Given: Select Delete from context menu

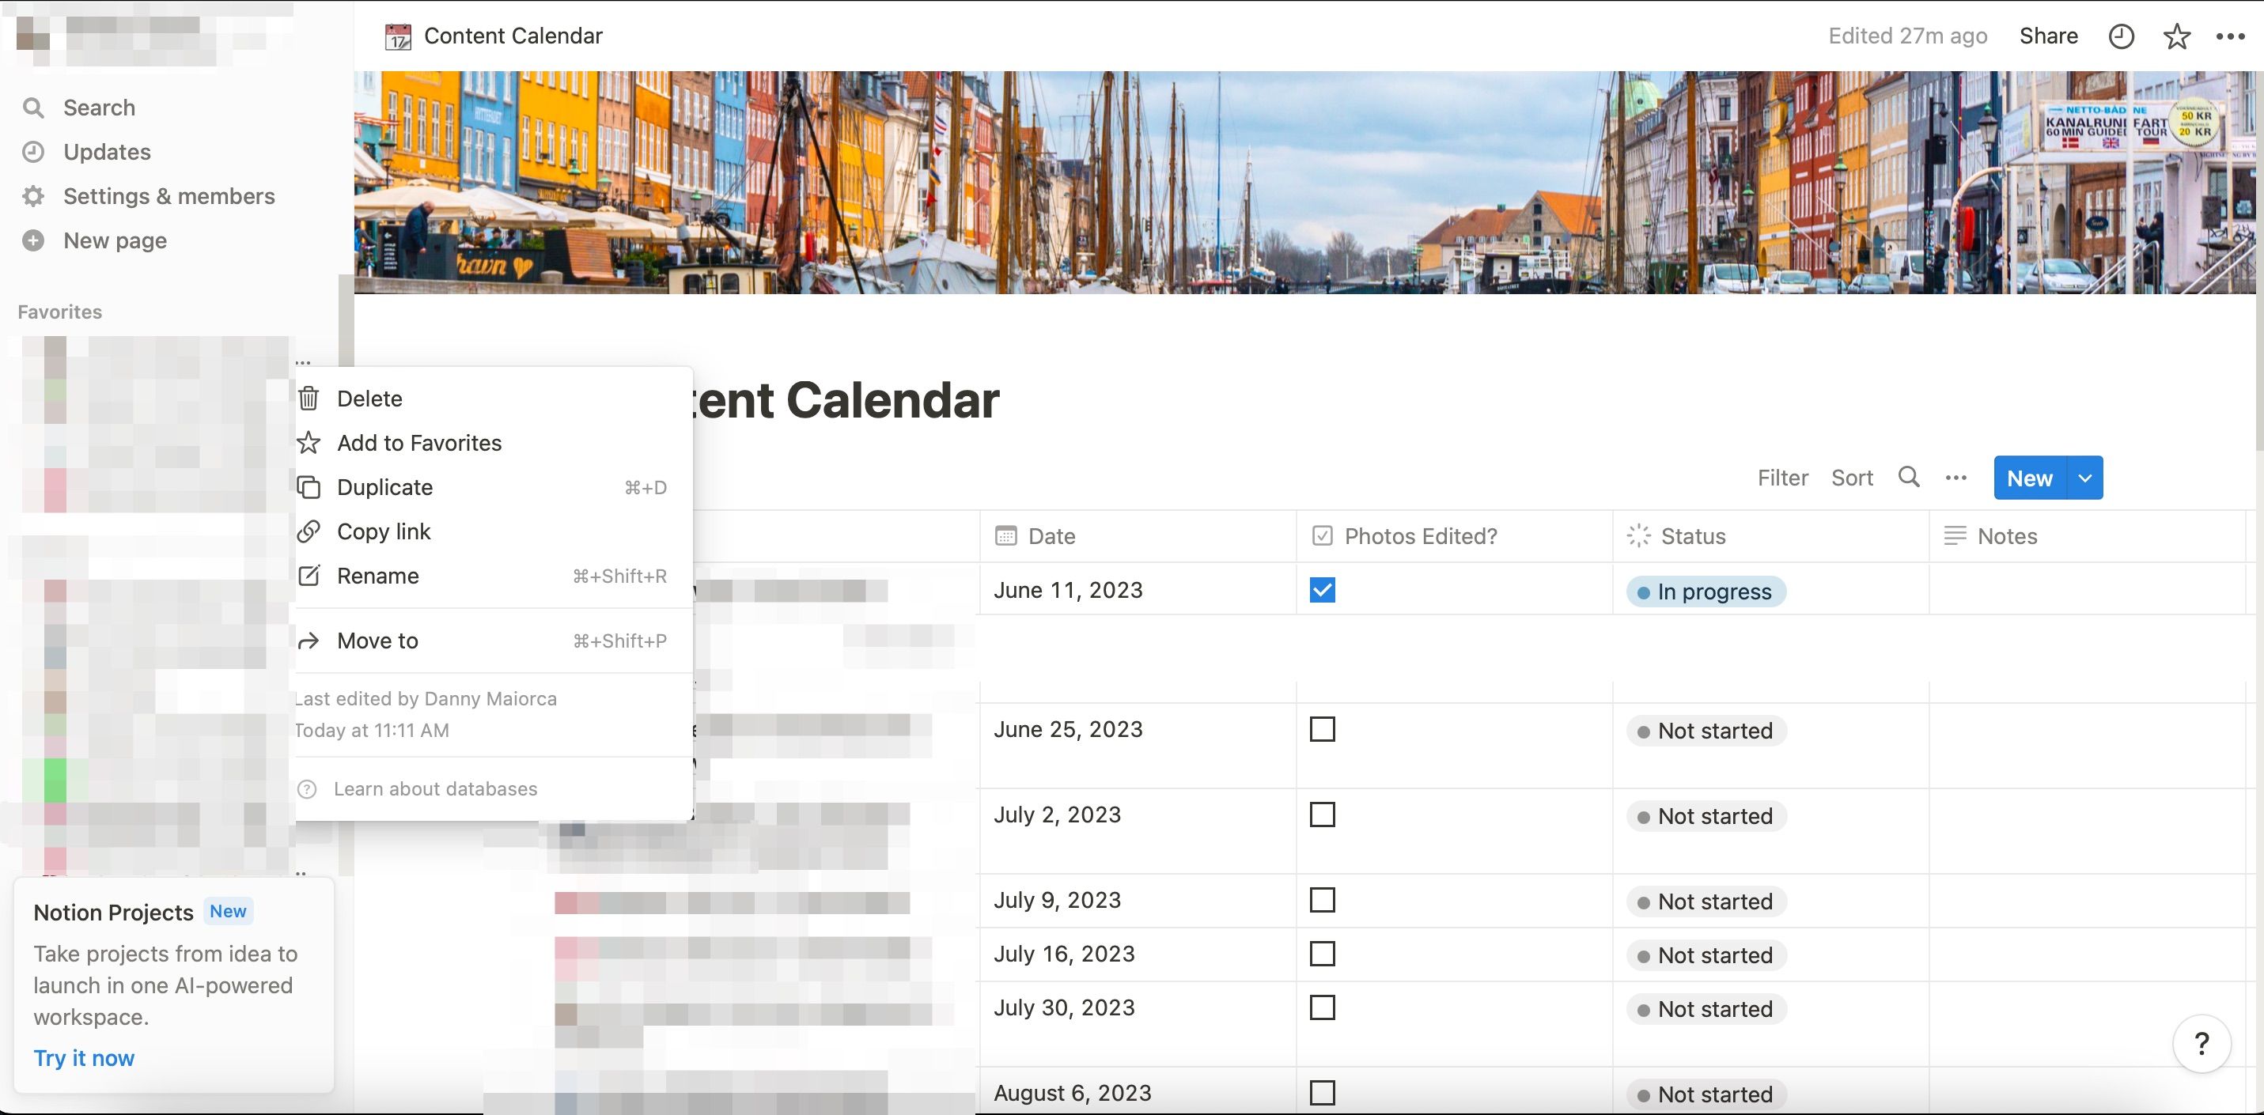Looking at the screenshot, I should (368, 397).
